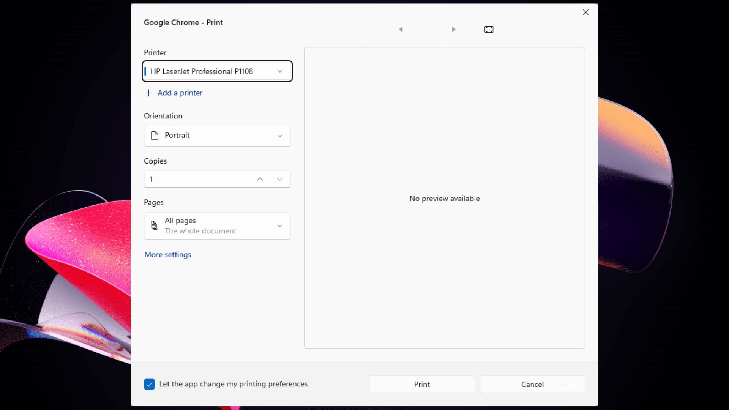Open More settings expander link
This screenshot has width=729, height=410.
167,254
